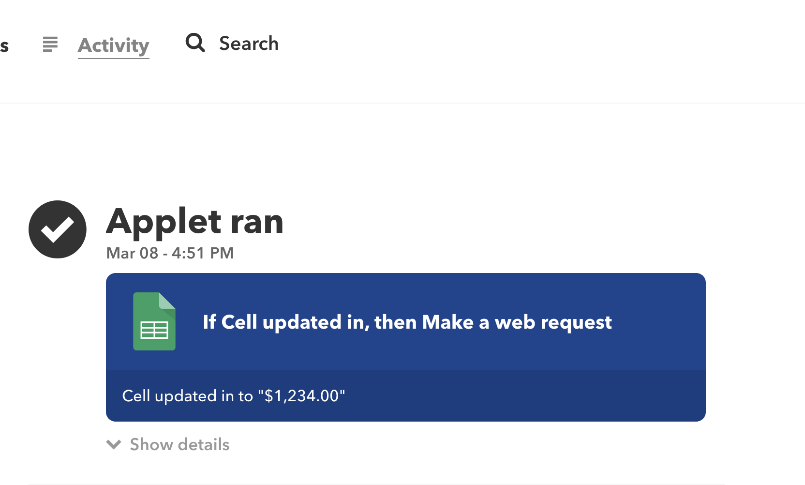
Task: Click the word 'details' under the applet card
Action: [204, 444]
